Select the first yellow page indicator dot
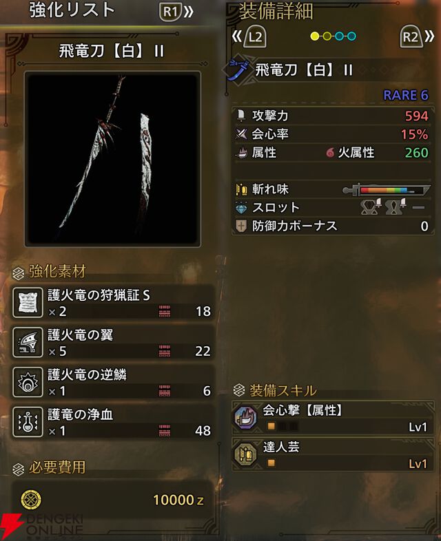 (315, 36)
